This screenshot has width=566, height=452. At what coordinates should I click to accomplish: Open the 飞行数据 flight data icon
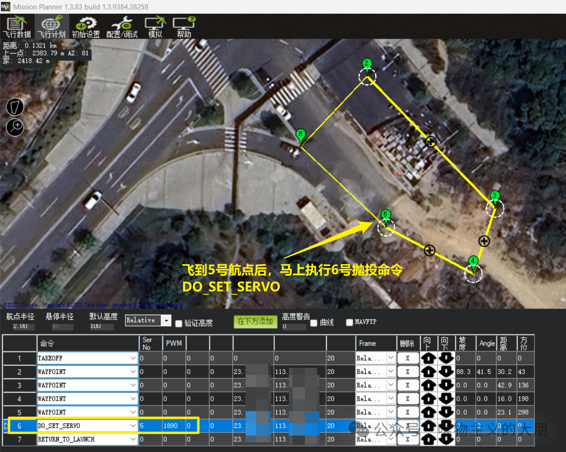pyautogui.click(x=17, y=27)
